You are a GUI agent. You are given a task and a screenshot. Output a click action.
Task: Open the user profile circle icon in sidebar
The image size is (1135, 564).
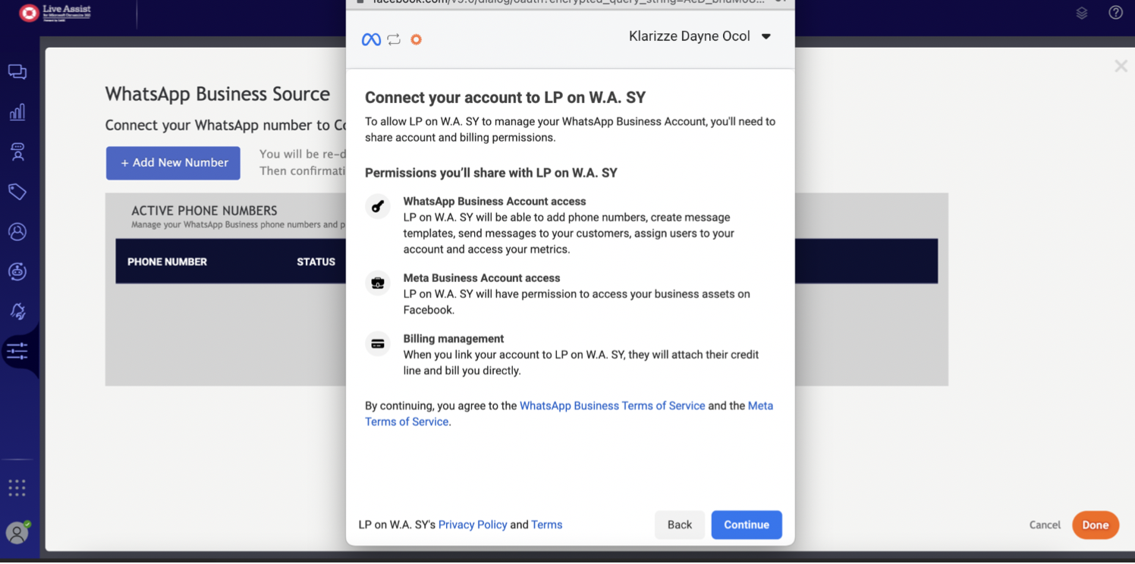point(17,231)
